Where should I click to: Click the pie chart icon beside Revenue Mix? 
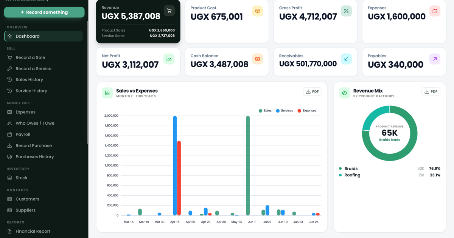(344, 93)
